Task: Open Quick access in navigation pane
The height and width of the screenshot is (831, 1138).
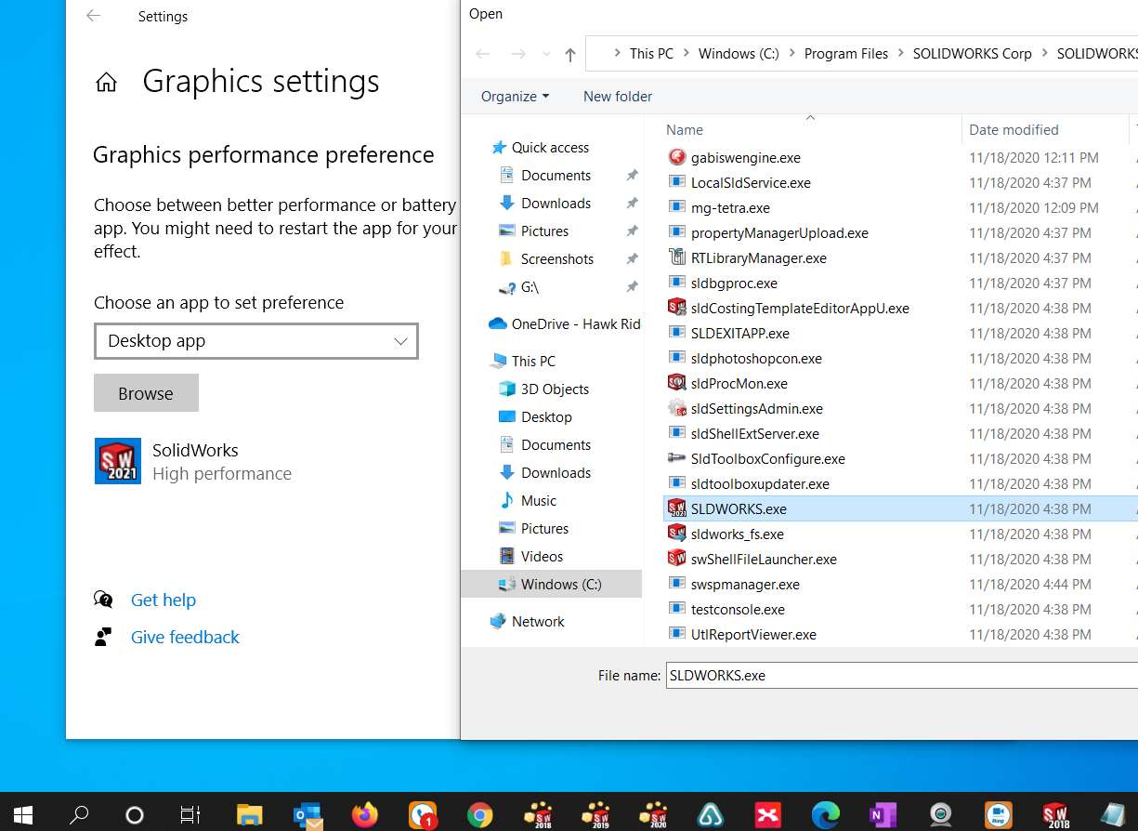Action: 550,148
